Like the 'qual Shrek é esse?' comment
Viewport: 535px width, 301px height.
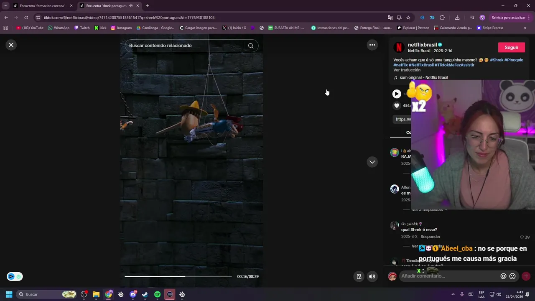point(522,237)
